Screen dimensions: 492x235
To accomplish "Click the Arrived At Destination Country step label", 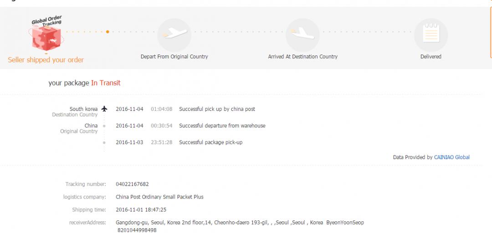I will coord(302,57).
